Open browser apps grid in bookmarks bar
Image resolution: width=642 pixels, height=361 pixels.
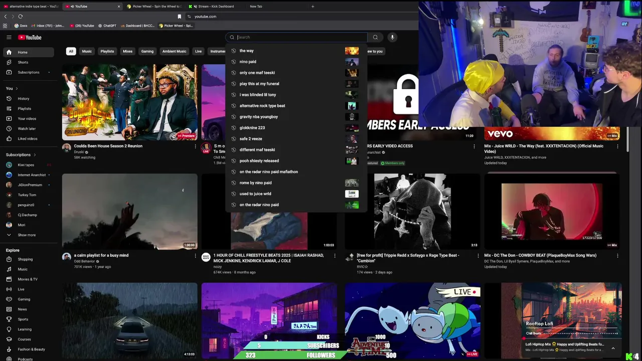[5, 26]
